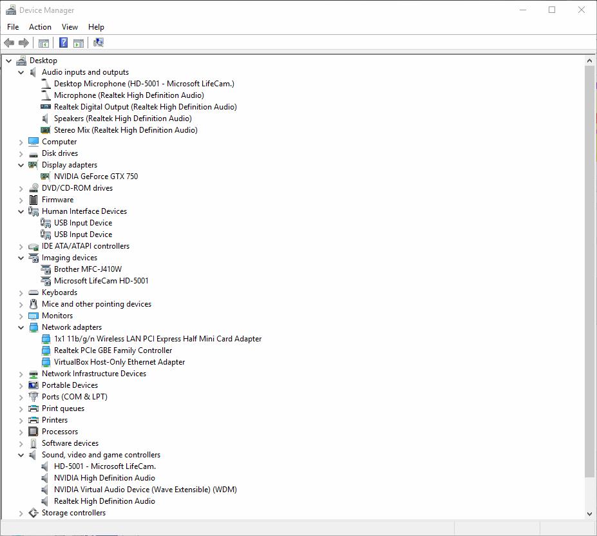Click the NVIDIA GeForce GTX 750 icon
This screenshot has width=597, height=536.
pos(45,177)
